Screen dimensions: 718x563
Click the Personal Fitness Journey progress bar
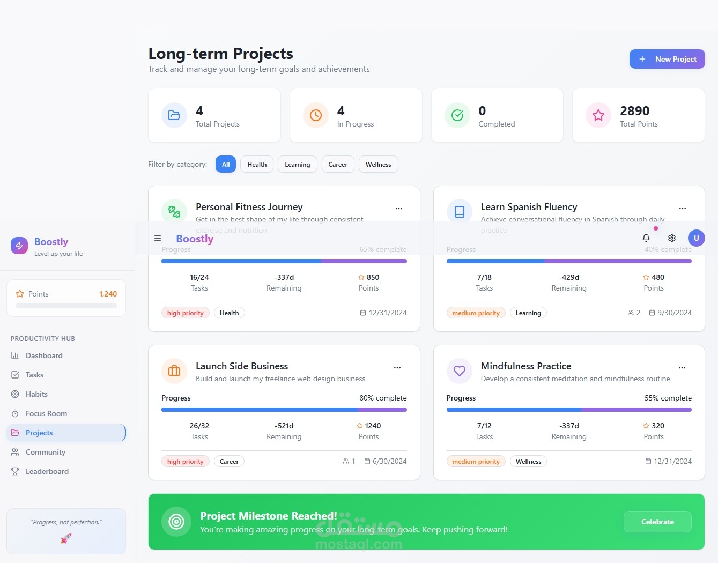point(284,261)
